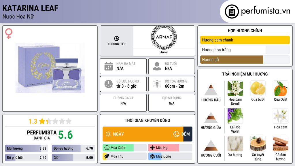Click the Ngày daytime usage bar
The width and height of the screenshot is (295, 166).
[143, 134]
